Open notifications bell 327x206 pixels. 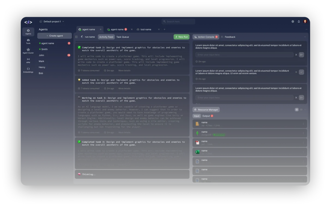pyautogui.click(x=299, y=21)
